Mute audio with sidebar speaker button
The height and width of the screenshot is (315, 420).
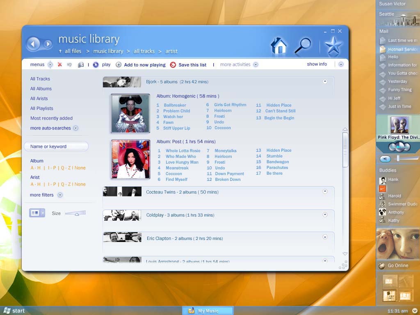[385, 159]
